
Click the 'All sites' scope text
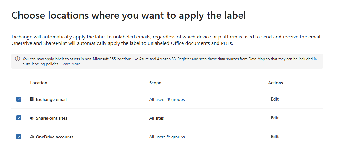[157, 118]
